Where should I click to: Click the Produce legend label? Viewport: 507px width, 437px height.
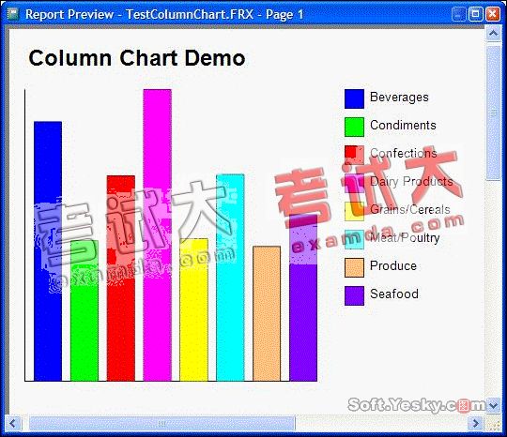click(x=393, y=265)
